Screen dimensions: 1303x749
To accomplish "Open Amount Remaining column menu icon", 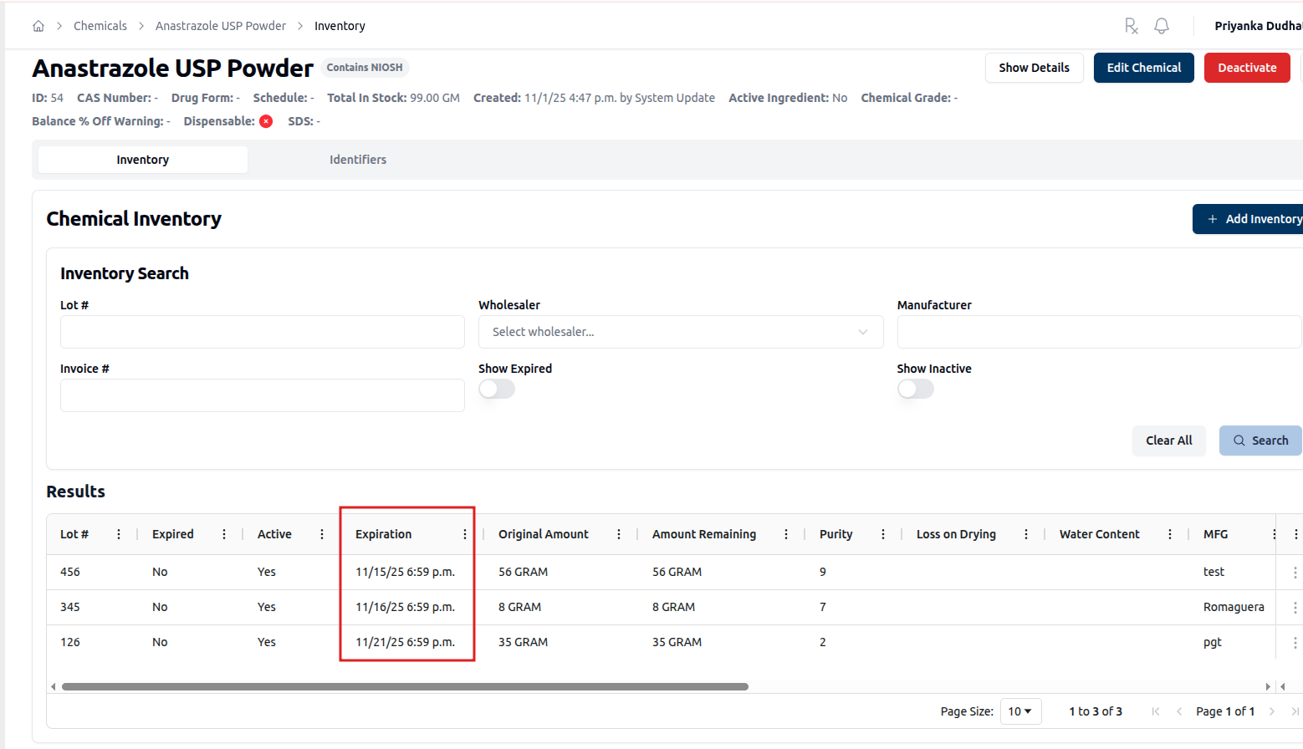I will [786, 534].
